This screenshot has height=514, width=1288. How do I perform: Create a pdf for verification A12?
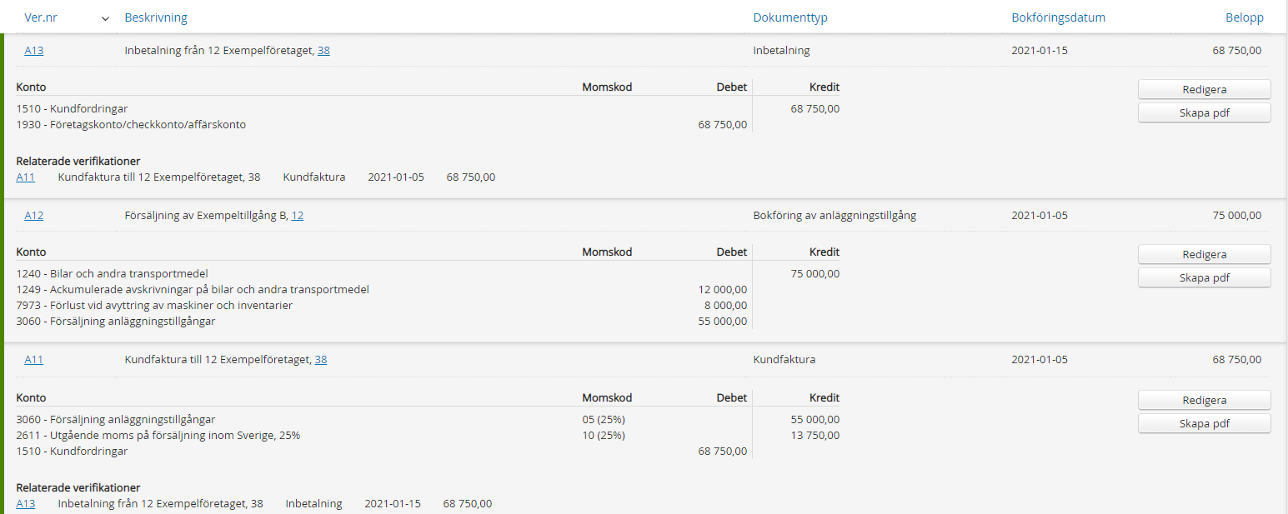[x=1204, y=277]
